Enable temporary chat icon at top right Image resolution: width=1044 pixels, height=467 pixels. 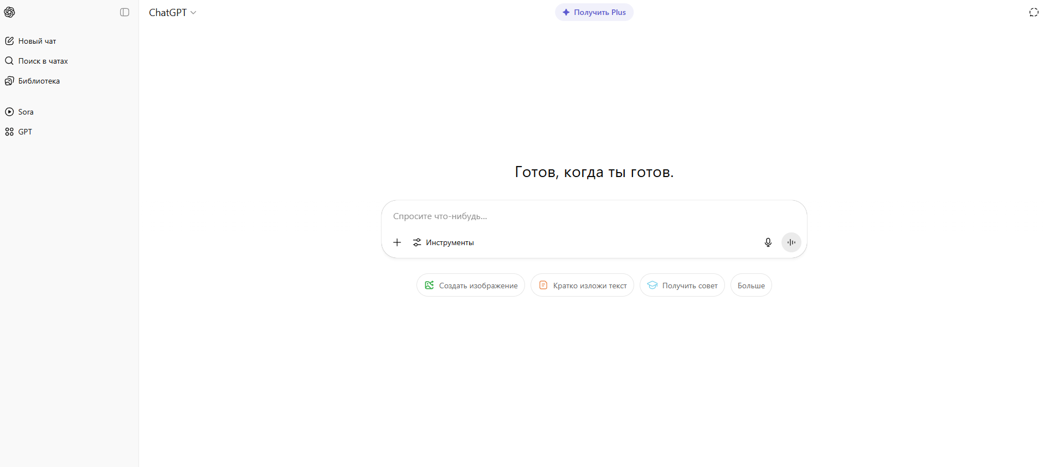(1033, 12)
